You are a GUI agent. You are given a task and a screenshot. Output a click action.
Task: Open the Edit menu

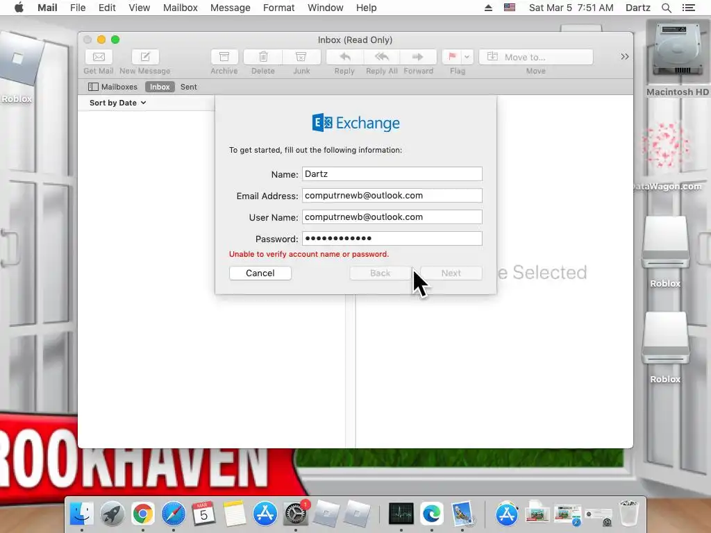point(107,8)
